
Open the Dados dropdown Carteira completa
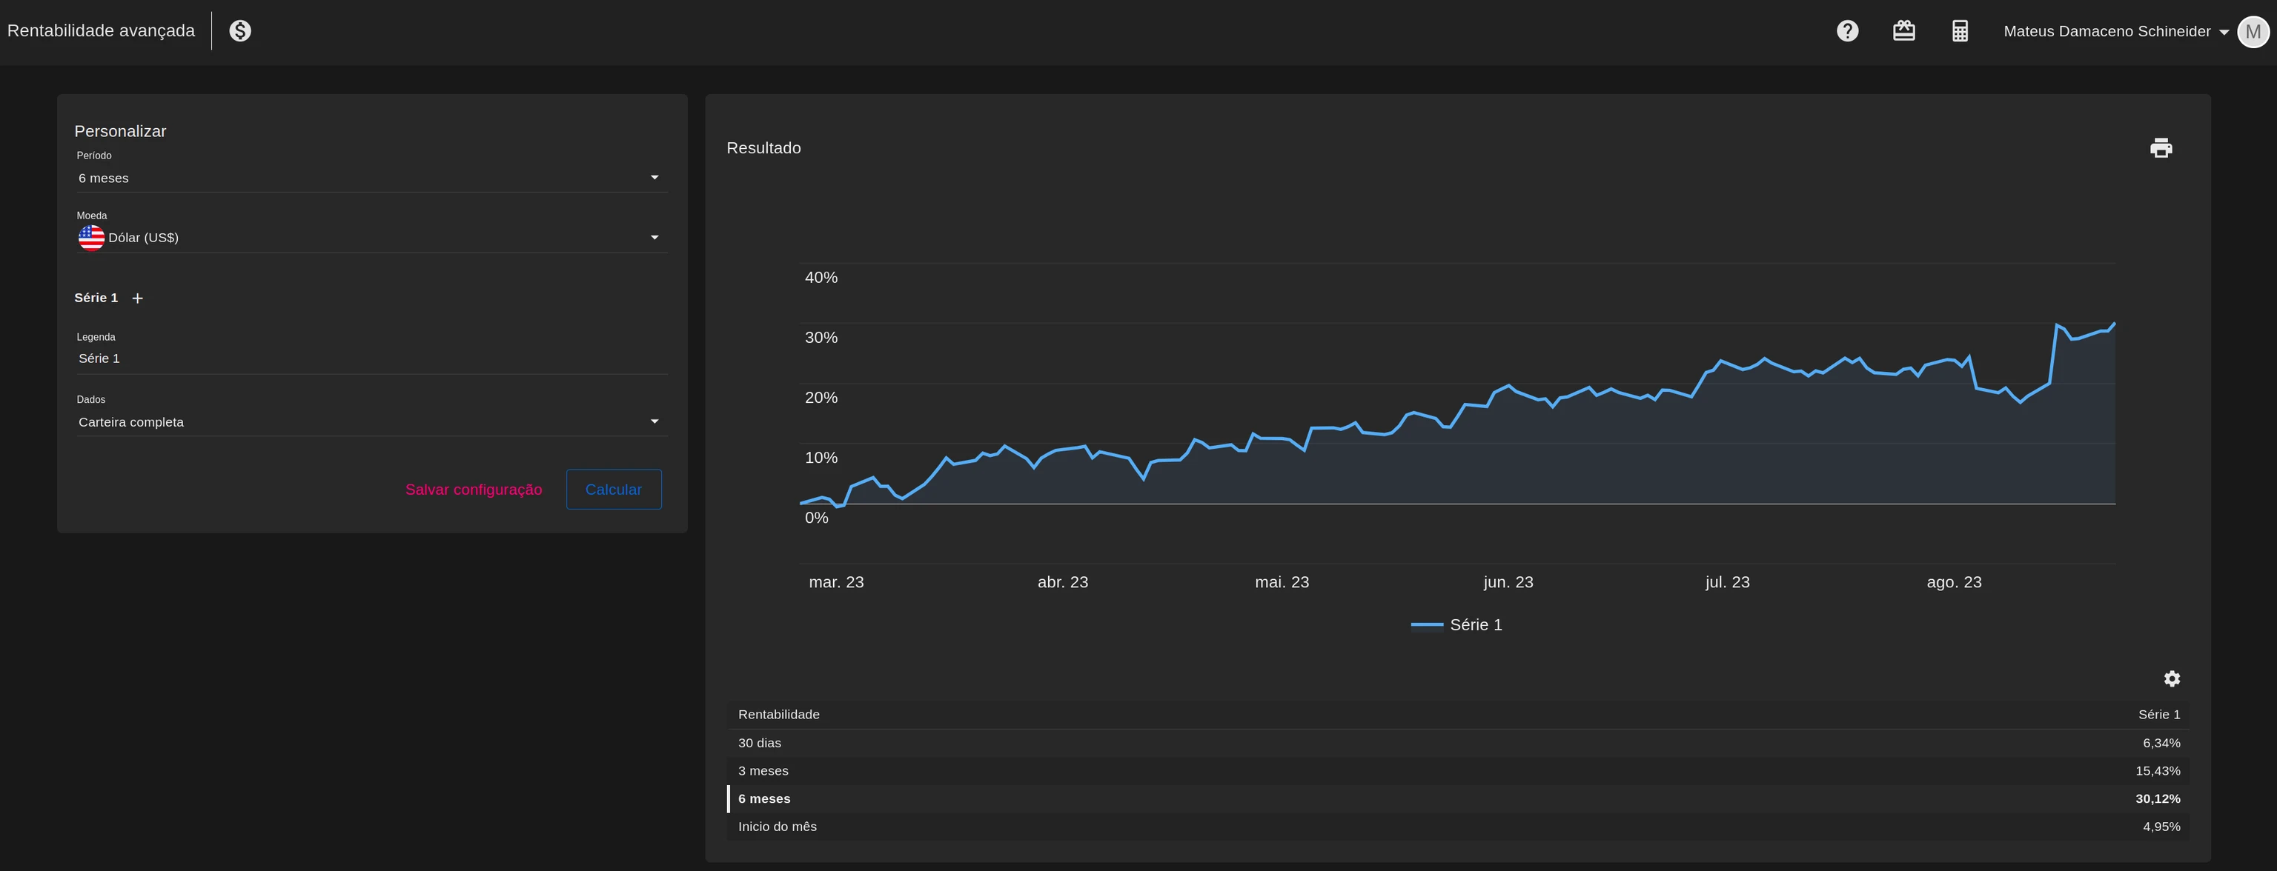[371, 422]
